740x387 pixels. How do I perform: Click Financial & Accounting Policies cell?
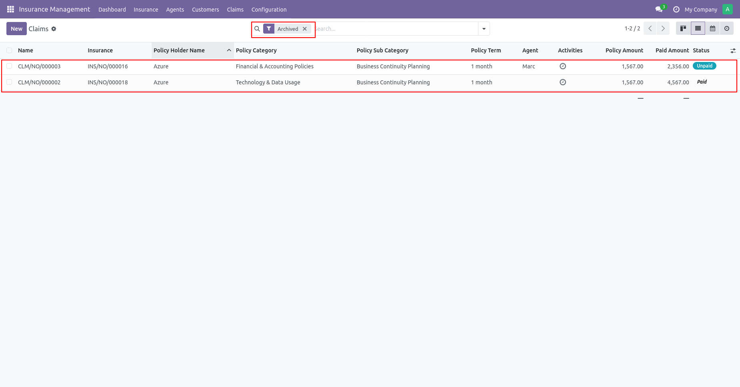point(274,66)
